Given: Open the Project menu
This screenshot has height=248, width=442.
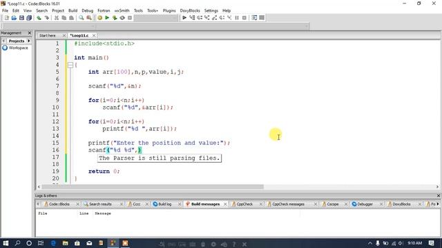Looking at the screenshot, I should pos(58,10).
